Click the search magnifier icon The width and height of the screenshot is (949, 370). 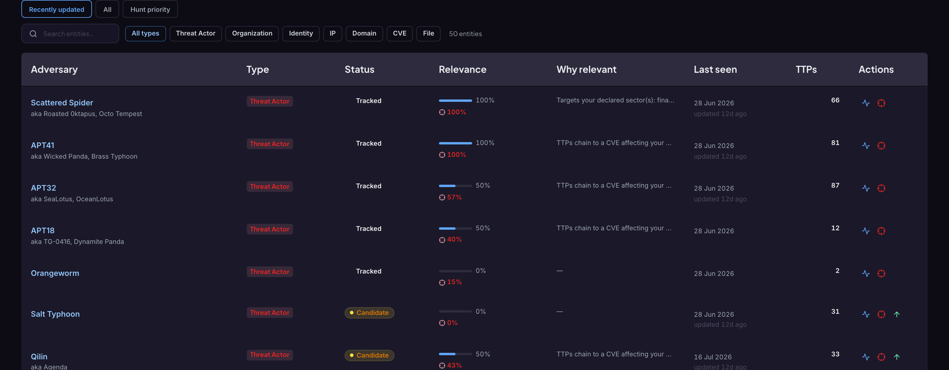click(33, 34)
